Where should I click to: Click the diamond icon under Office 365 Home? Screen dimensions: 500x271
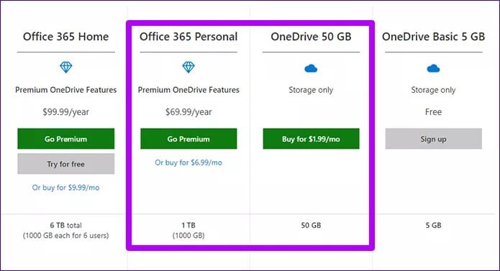click(x=66, y=67)
